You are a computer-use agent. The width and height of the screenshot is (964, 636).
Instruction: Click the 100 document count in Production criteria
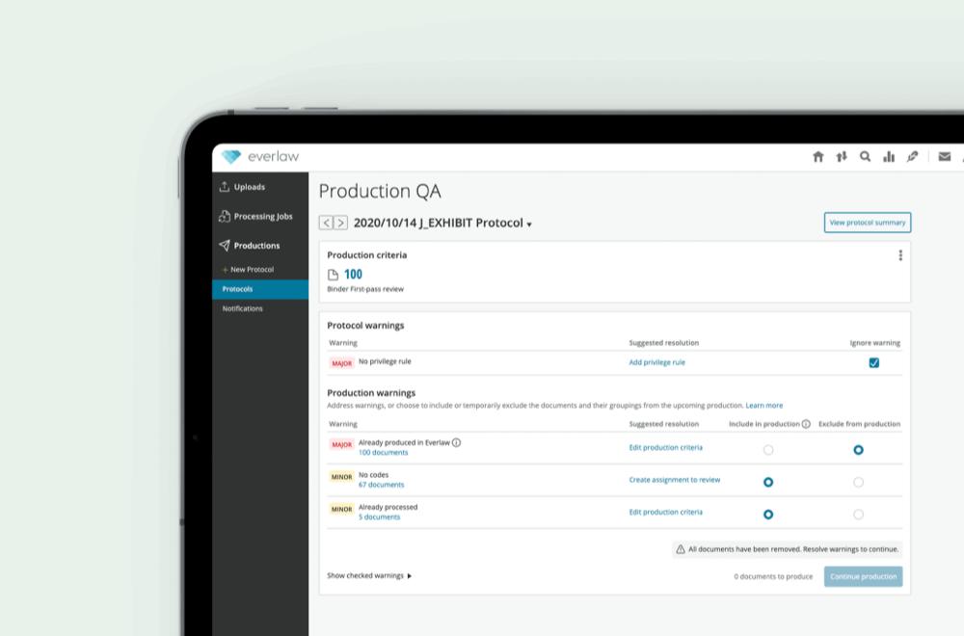(x=353, y=275)
